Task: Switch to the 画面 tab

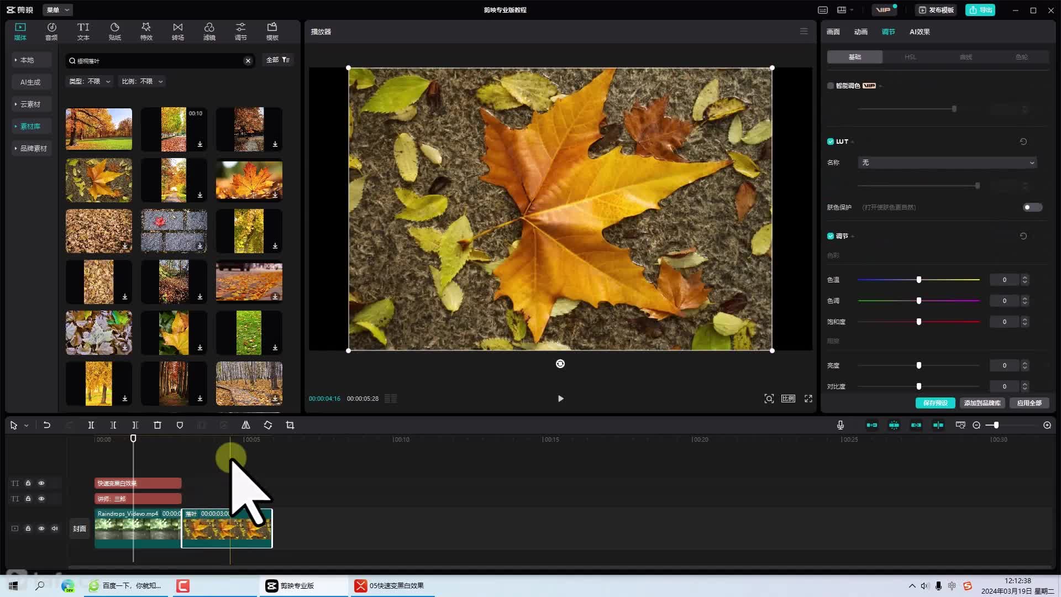Action: point(833,32)
